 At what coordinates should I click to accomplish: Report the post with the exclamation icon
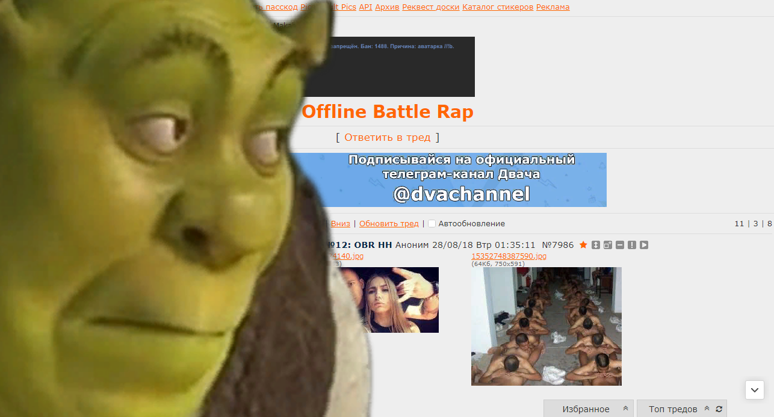tap(632, 245)
